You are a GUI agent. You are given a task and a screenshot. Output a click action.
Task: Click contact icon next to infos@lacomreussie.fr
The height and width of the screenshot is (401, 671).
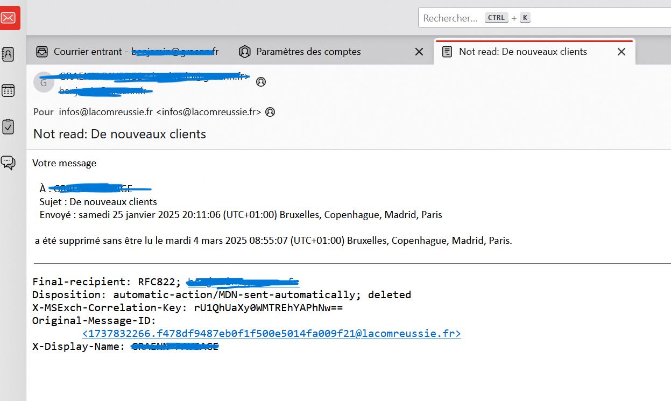point(271,112)
